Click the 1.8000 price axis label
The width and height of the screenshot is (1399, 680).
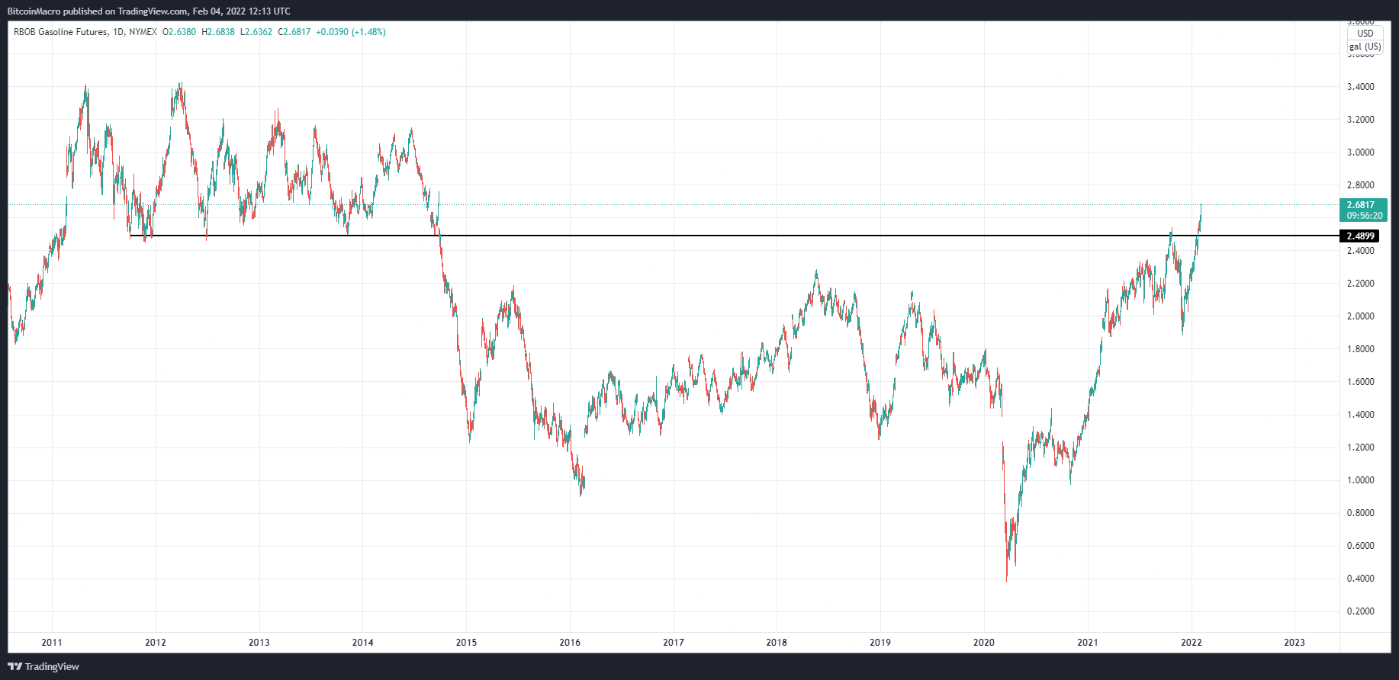coord(1361,349)
